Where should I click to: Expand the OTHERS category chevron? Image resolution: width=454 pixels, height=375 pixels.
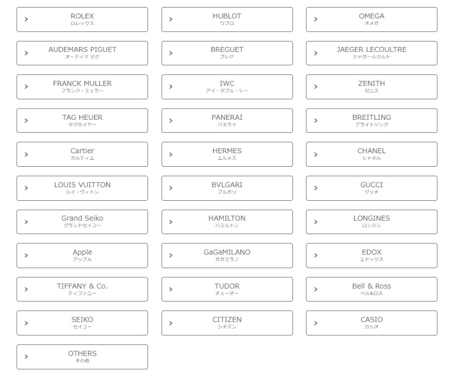pyautogui.click(x=26, y=357)
